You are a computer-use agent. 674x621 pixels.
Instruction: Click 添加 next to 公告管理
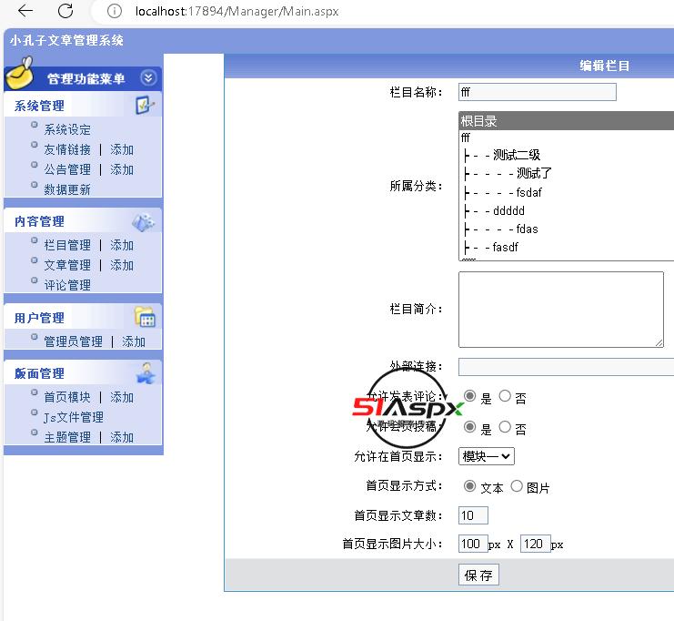coord(122,169)
